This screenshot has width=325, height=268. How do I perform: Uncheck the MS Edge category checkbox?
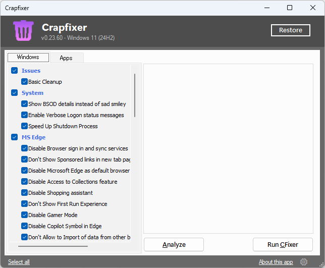(x=14, y=137)
